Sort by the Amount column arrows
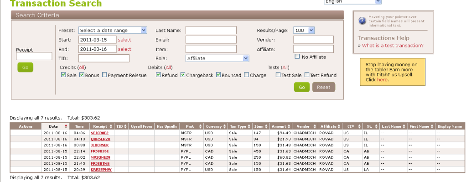Viewport: 466px width, 182px height. click(289, 126)
